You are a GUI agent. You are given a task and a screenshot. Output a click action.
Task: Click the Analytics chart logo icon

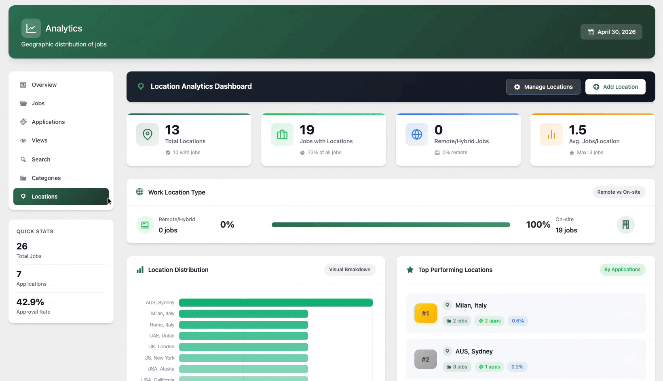point(31,28)
